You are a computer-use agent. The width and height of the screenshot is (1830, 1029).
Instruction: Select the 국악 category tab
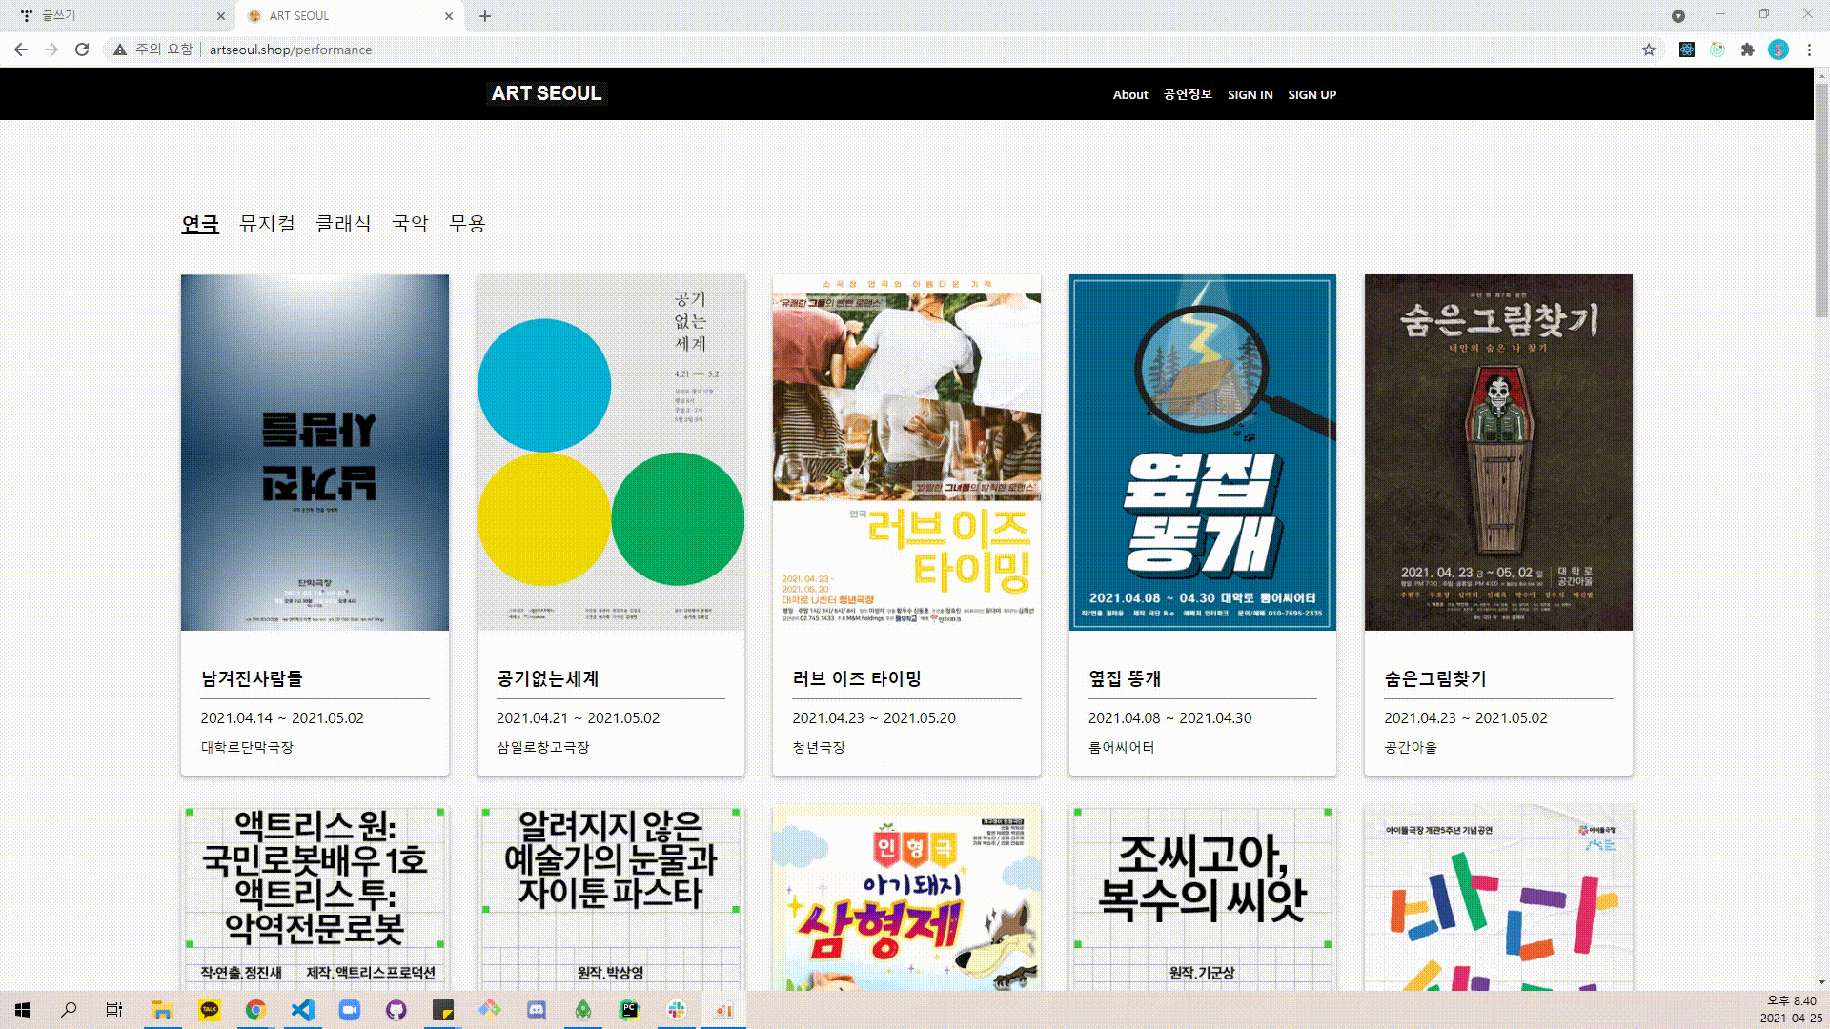click(410, 224)
